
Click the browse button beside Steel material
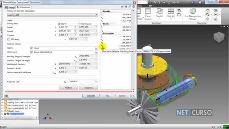(96, 48)
